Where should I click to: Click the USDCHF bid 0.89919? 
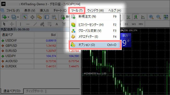[x=51, y=41]
